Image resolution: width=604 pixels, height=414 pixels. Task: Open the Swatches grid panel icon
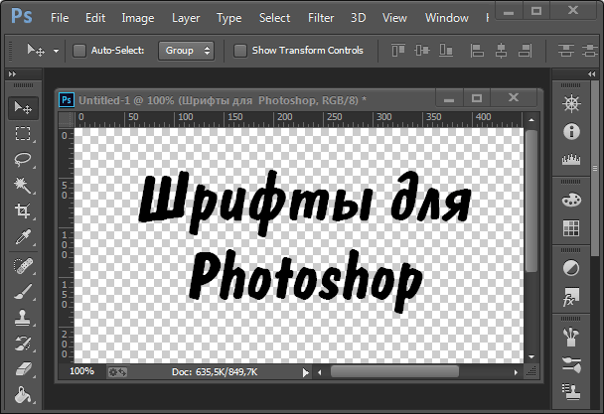click(571, 228)
